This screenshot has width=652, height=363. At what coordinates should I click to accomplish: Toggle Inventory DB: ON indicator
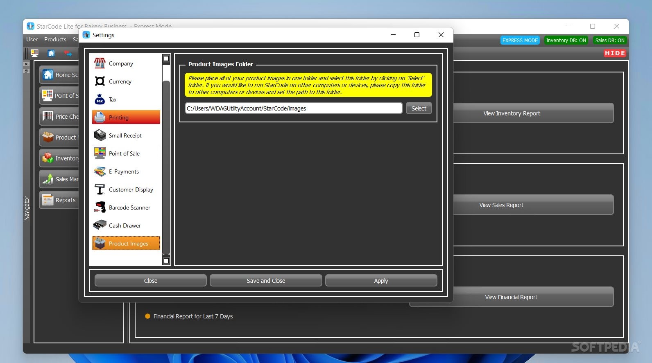(566, 40)
